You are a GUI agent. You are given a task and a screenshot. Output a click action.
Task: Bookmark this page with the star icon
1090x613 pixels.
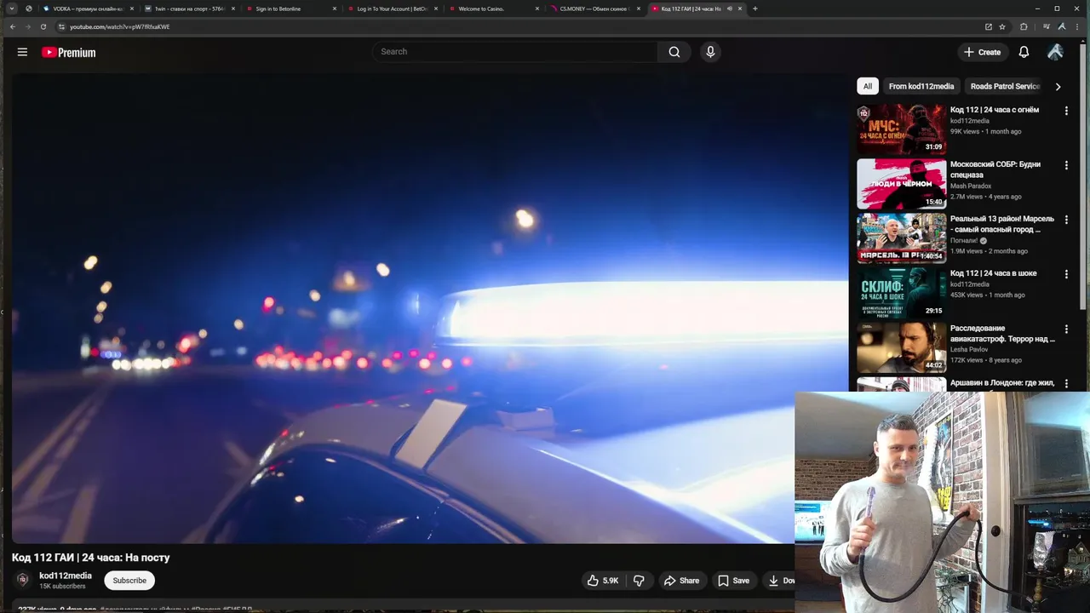pyautogui.click(x=1002, y=26)
